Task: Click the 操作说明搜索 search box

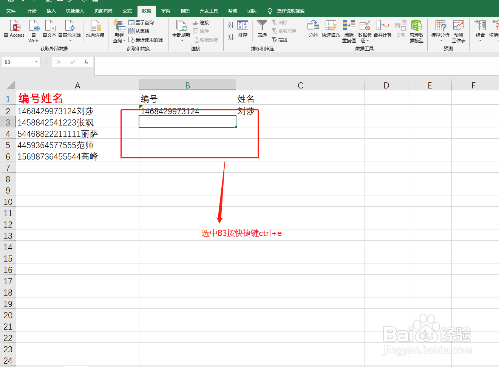Action: (x=286, y=11)
